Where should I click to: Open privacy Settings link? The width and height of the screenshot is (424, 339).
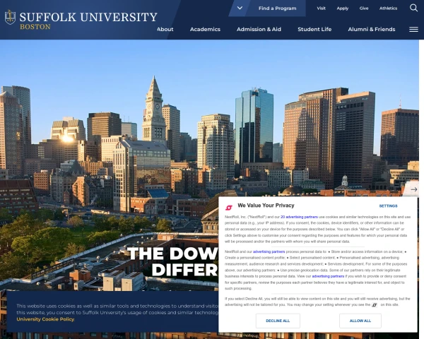click(388, 206)
